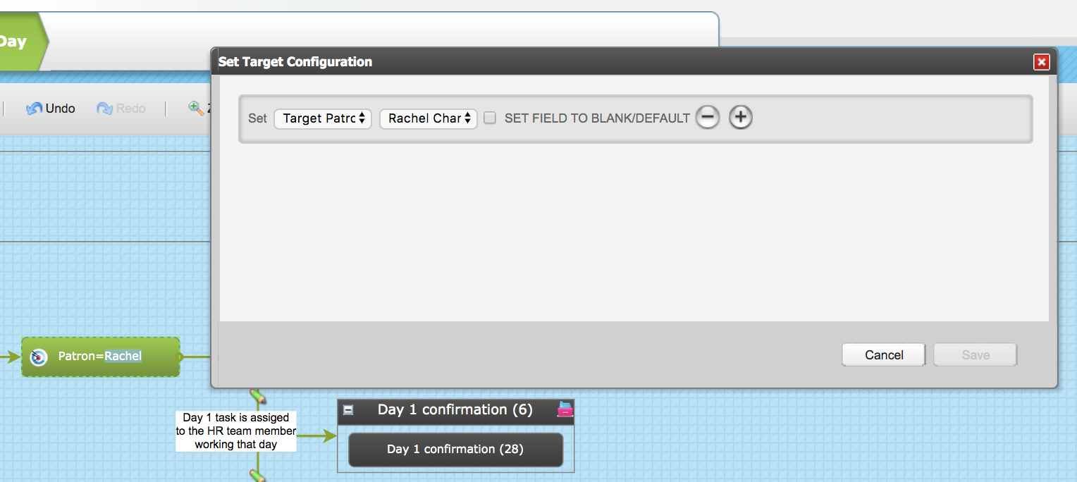Click the zoom magnifier icon in toolbar
Viewport: 1077px width, 482px height.
[195, 108]
